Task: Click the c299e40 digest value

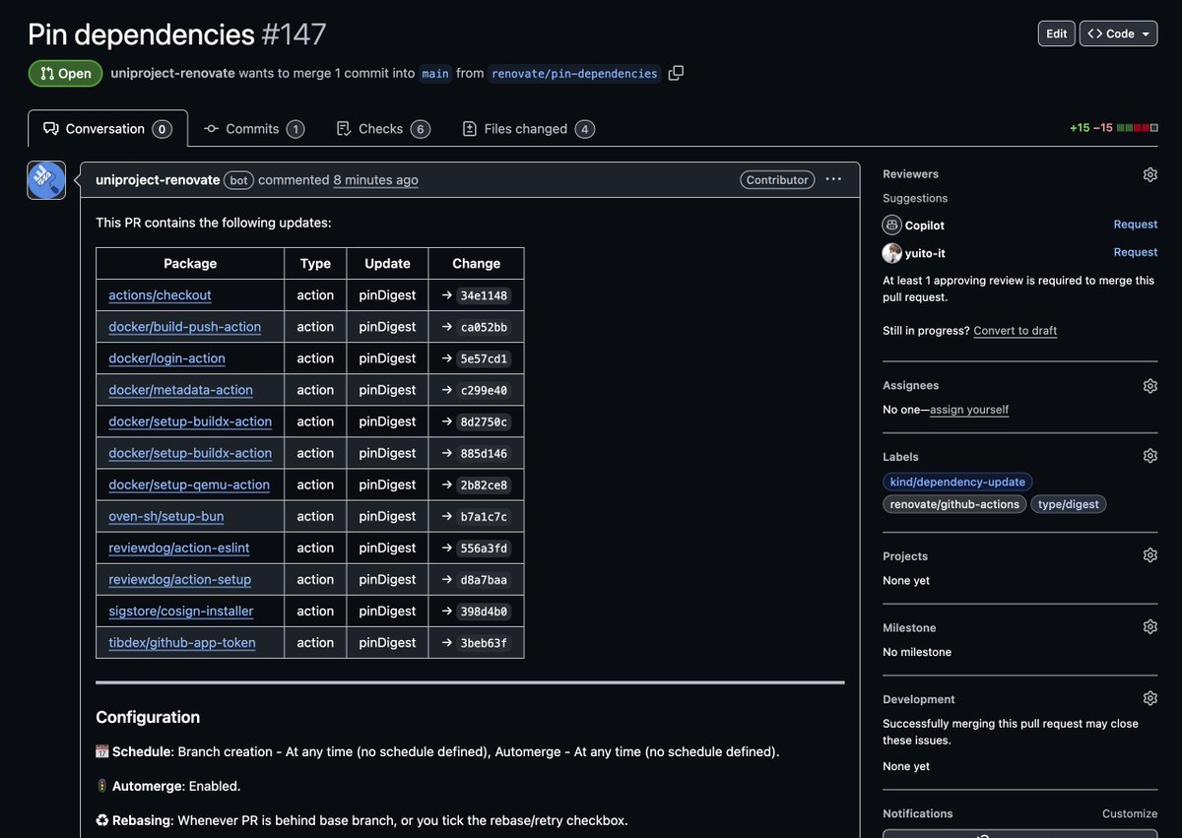Action: coord(484,390)
